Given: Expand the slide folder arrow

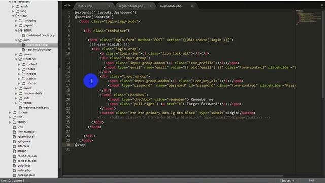Looking at the screenshot, I should (16, 98).
